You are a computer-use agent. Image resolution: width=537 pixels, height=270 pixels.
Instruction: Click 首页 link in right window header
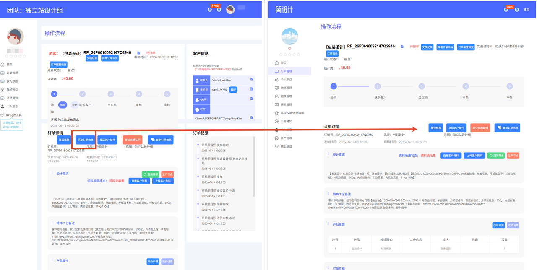tap(526, 10)
